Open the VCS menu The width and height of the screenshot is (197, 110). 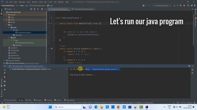pyautogui.click(x=55, y=2)
